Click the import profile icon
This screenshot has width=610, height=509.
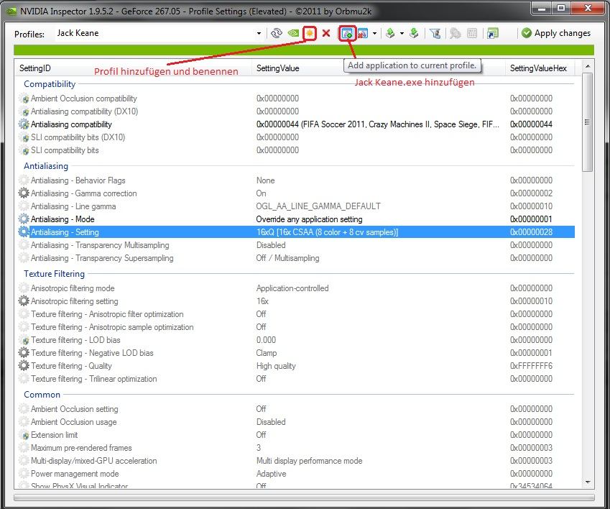click(x=414, y=34)
